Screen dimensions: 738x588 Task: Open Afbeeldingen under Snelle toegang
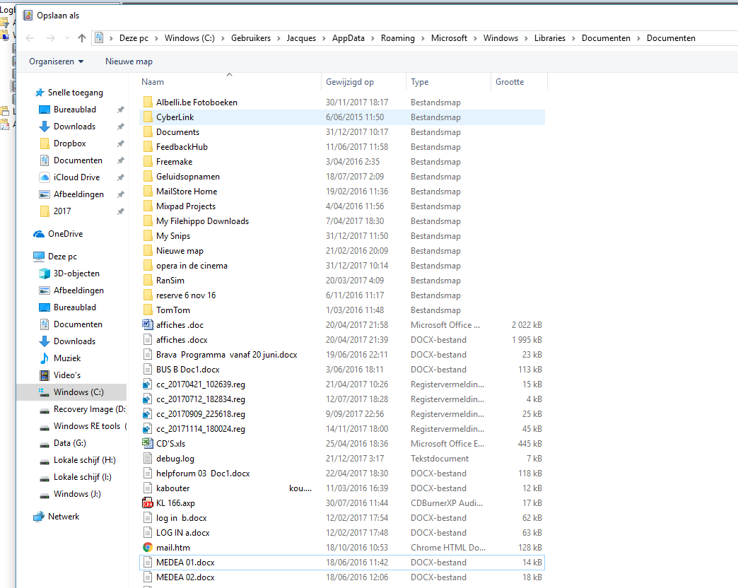(x=72, y=194)
